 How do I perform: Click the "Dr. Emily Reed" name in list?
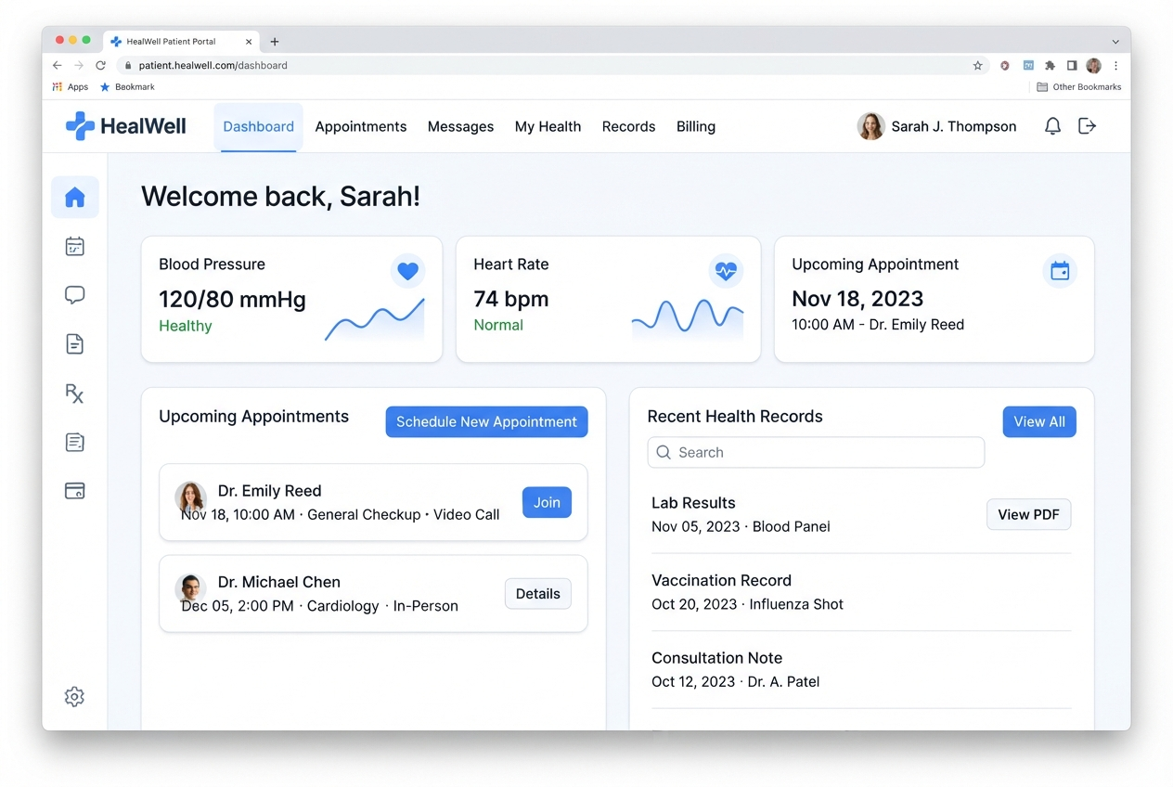click(270, 491)
